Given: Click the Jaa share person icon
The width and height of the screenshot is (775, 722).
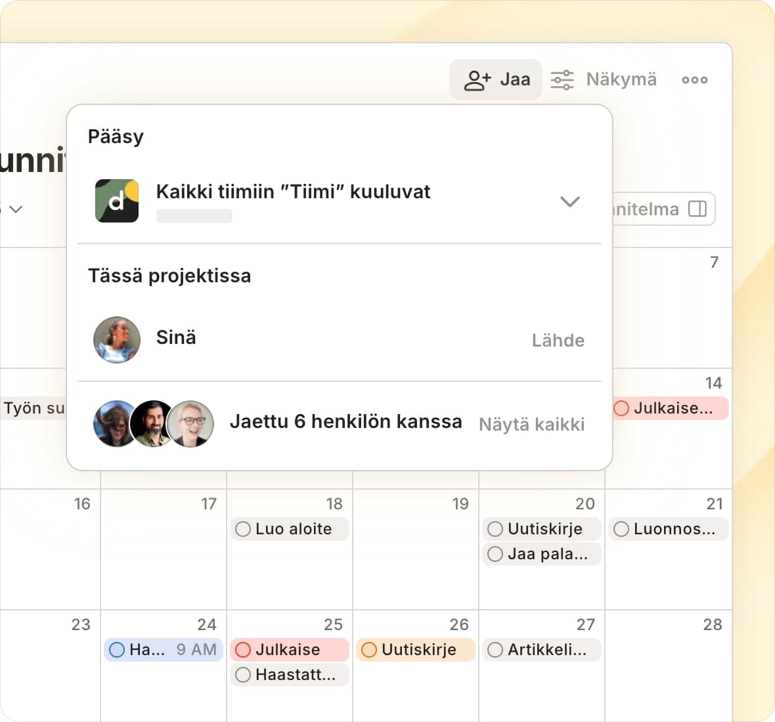Looking at the screenshot, I should pos(477,80).
